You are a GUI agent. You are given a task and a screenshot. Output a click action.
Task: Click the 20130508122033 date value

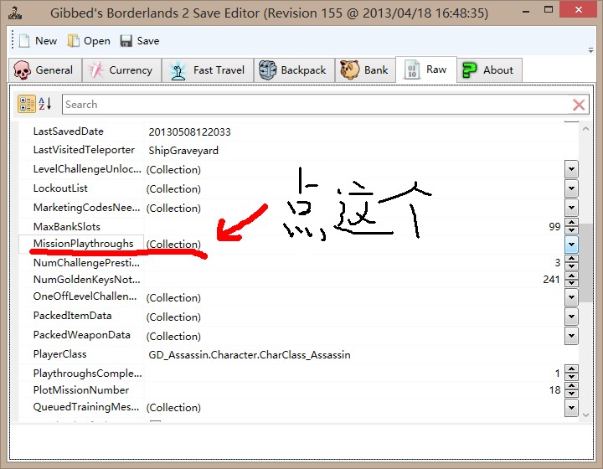[x=189, y=131]
